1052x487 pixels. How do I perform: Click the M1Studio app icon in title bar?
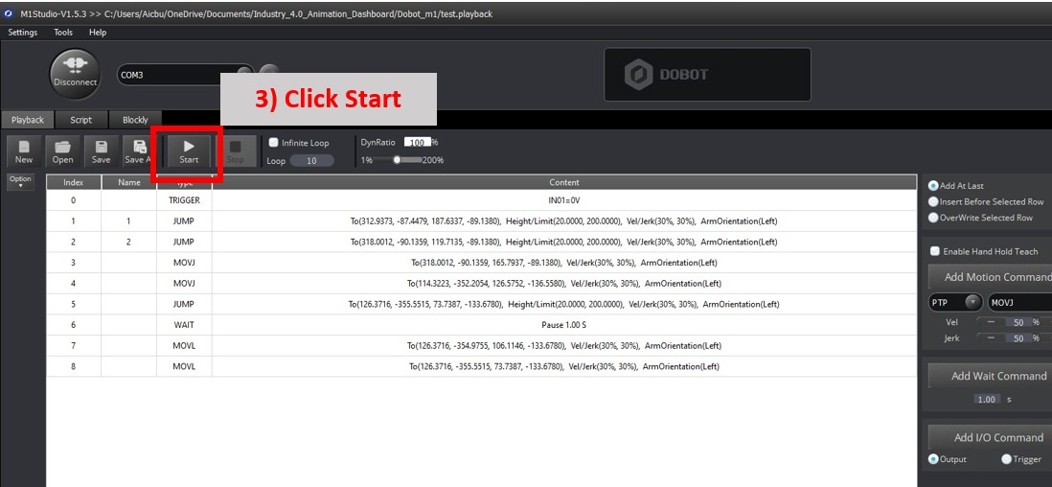tap(8, 13)
